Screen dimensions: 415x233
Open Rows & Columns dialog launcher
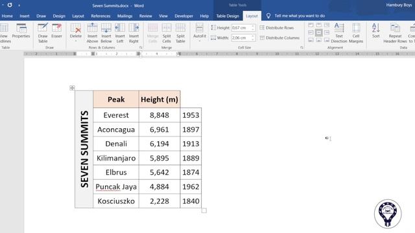click(141, 47)
